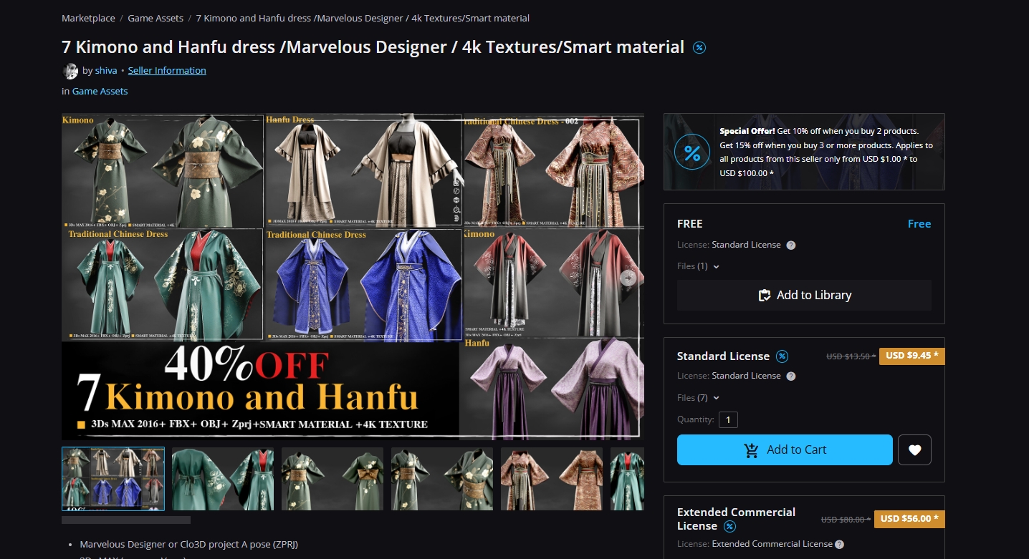Click the discount badge next to Extended Commercial License
This screenshot has width=1029, height=559.
pos(729,526)
